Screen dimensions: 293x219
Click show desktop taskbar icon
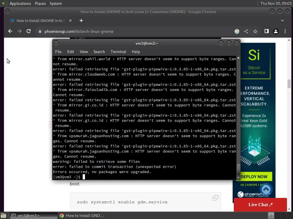3,216
